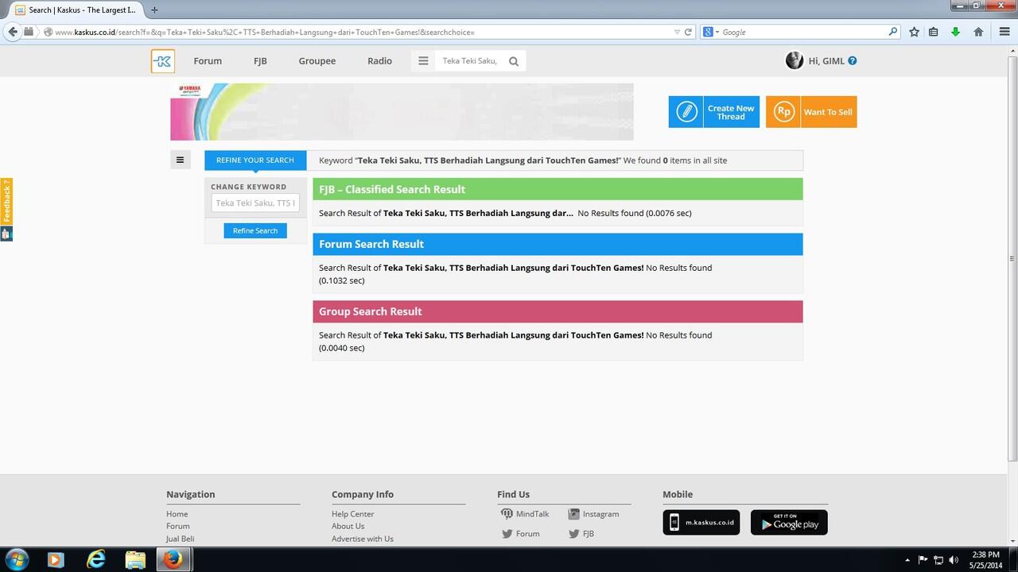Image resolution: width=1018 pixels, height=572 pixels.
Task: Open the Firefox menu icon
Action: click(x=1004, y=32)
